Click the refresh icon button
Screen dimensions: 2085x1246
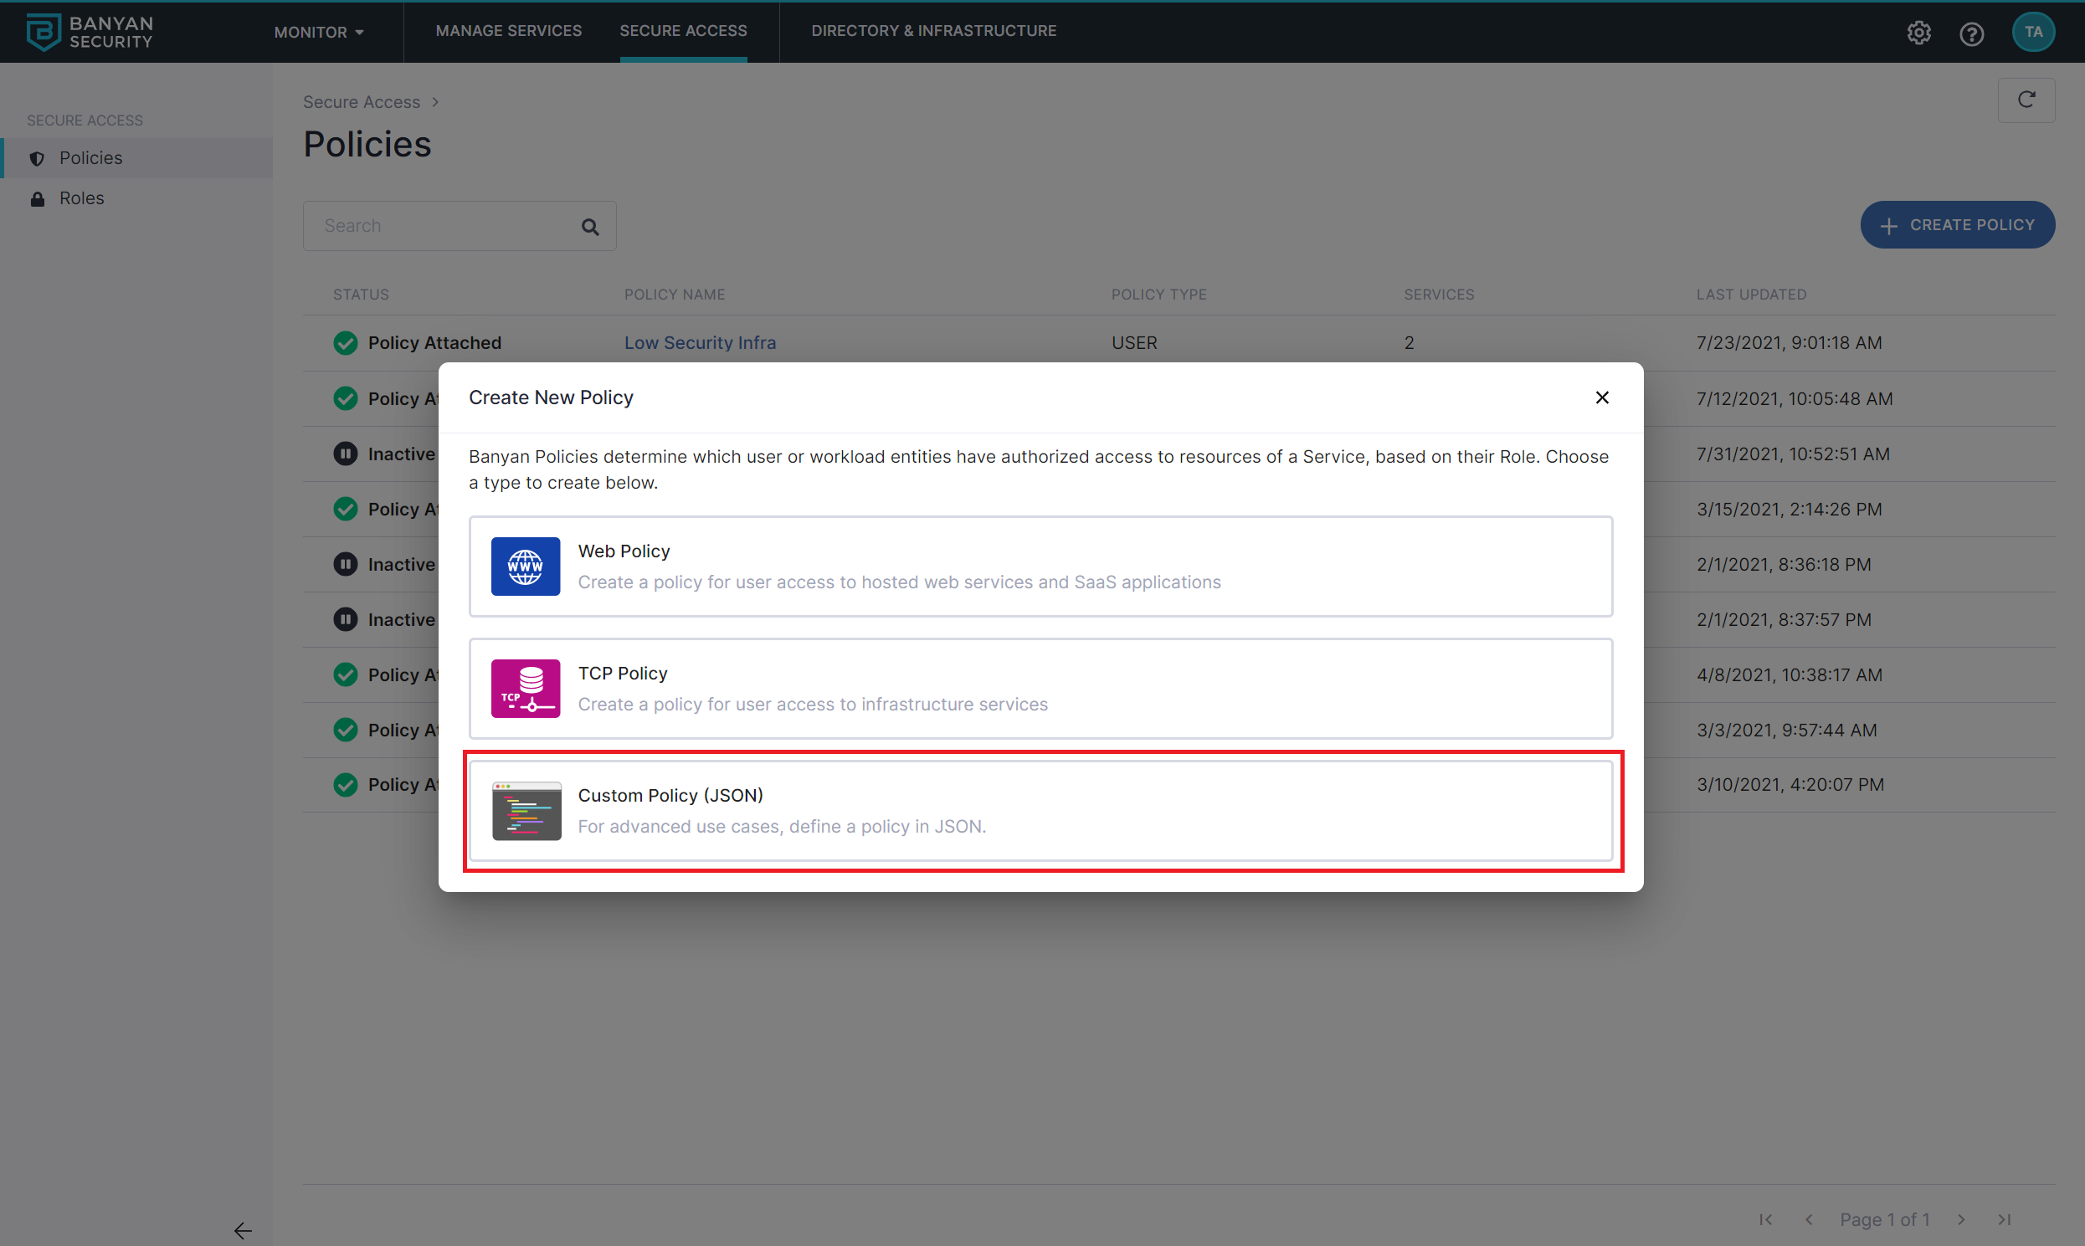pos(2026,100)
